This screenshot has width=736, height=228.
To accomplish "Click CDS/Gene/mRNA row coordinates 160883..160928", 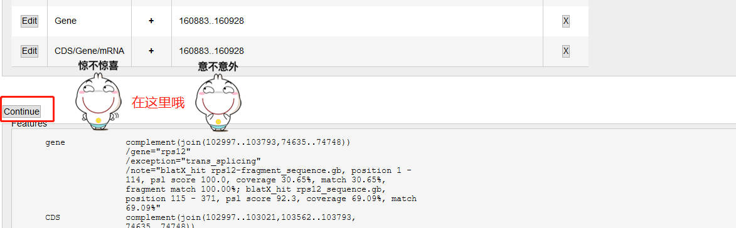I will click(x=211, y=51).
